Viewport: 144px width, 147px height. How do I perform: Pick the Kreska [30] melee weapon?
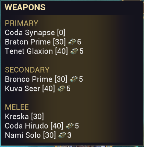tap(24, 116)
